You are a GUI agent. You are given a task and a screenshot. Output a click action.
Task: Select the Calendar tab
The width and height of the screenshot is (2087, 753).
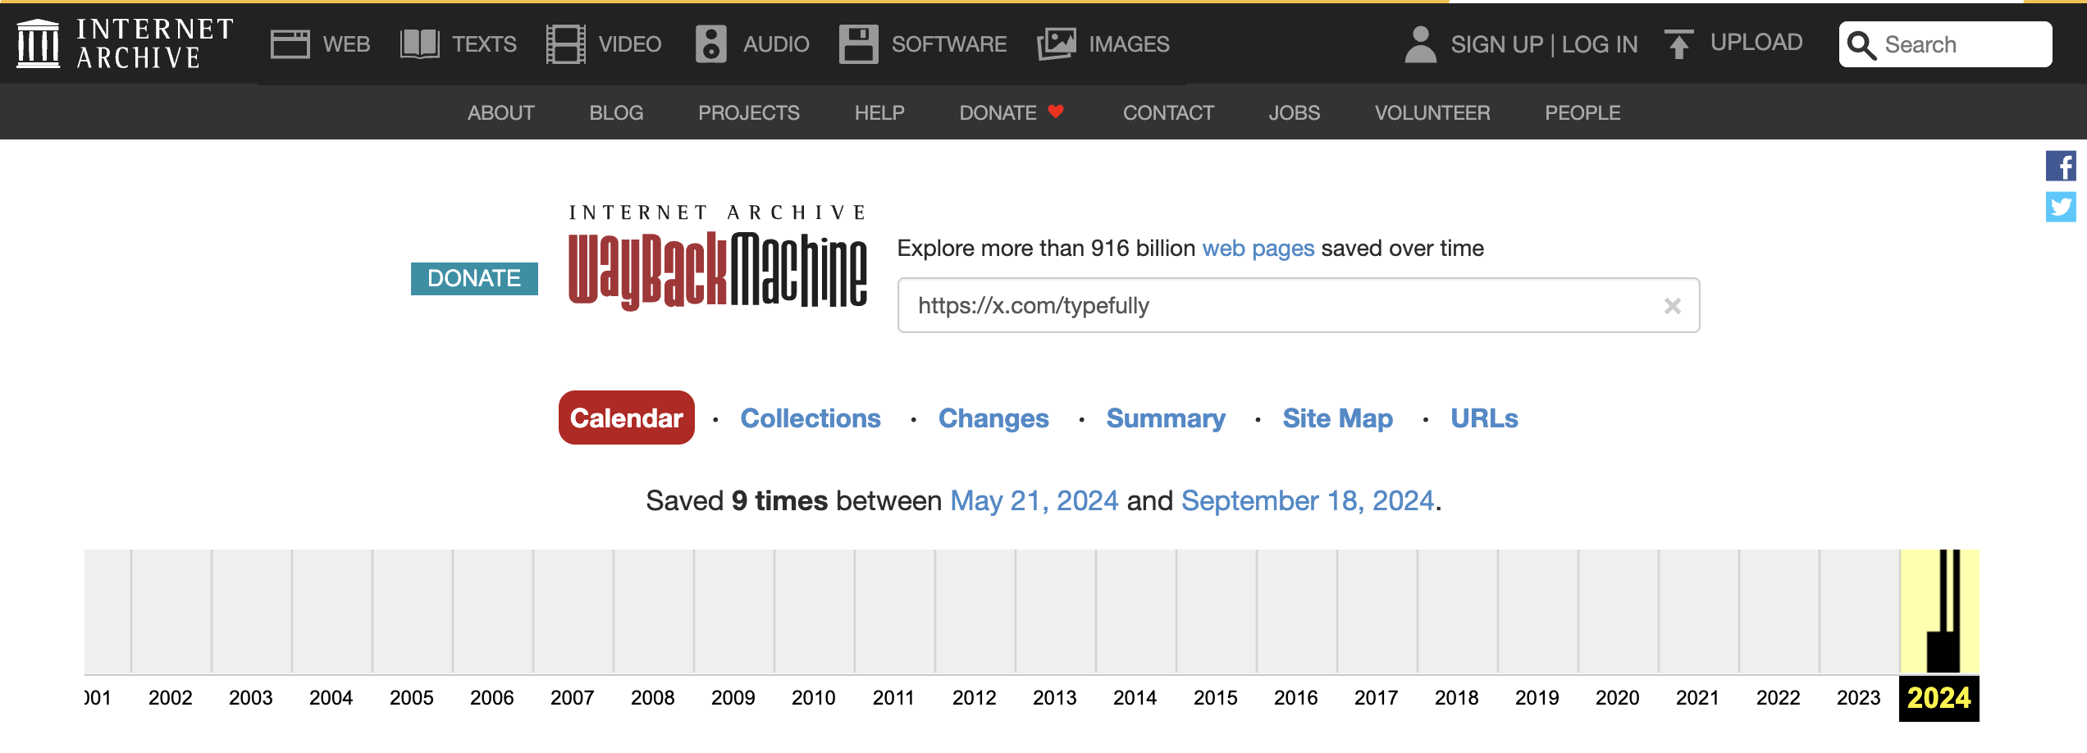pos(627,418)
